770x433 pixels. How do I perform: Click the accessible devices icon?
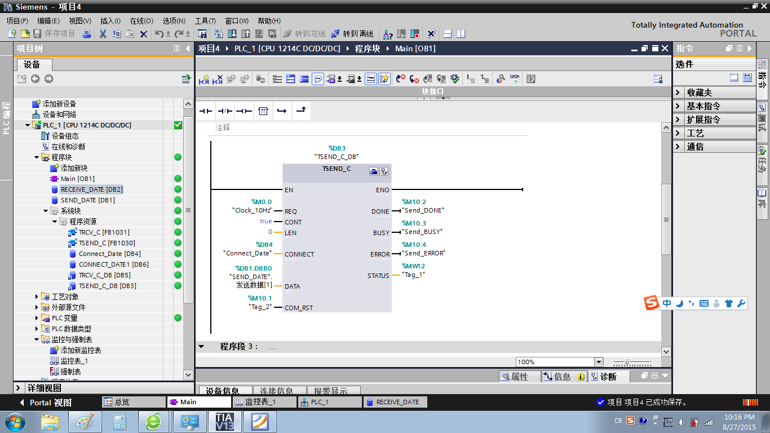pos(388,34)
